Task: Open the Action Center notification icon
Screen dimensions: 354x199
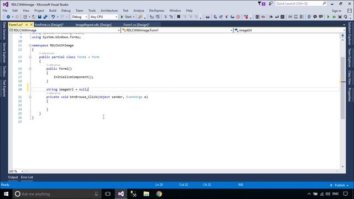Action: (x=345, y=194)
